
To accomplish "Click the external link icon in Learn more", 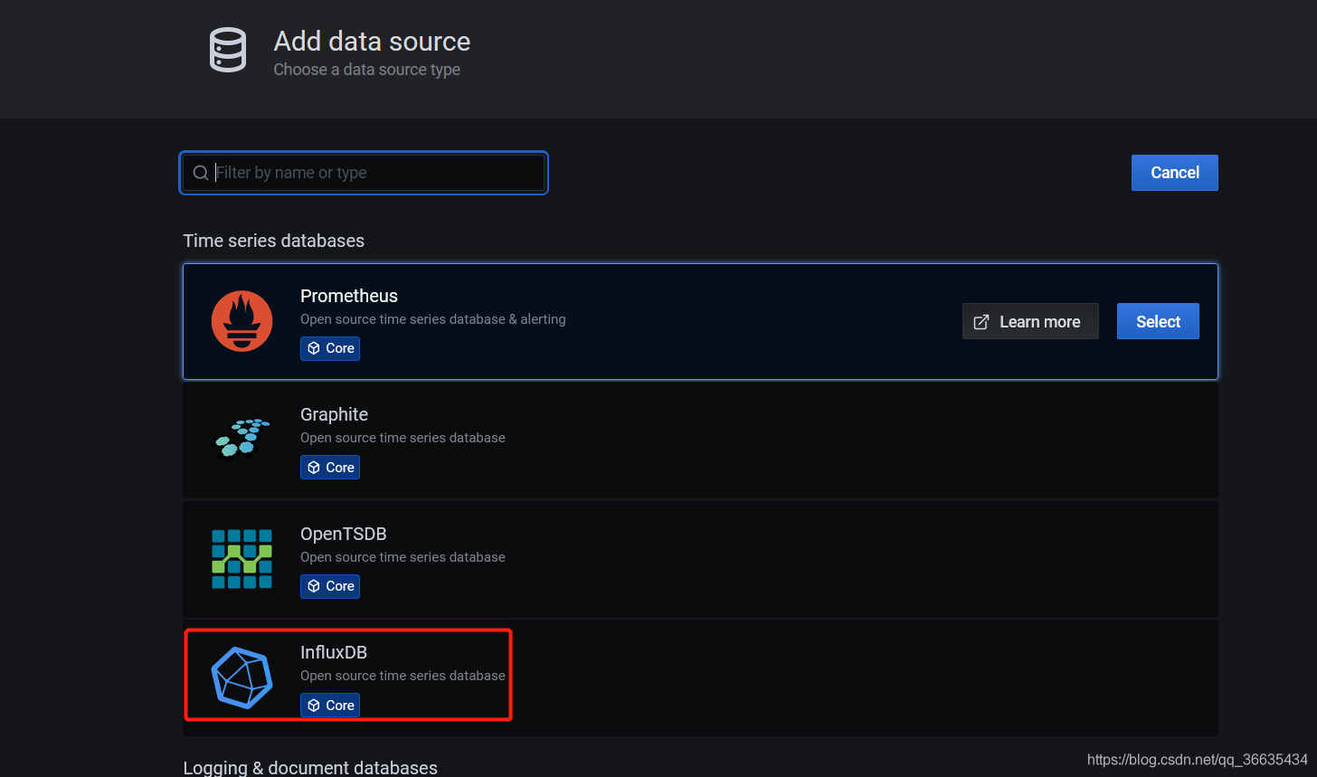I will click(x=981, y=322).
